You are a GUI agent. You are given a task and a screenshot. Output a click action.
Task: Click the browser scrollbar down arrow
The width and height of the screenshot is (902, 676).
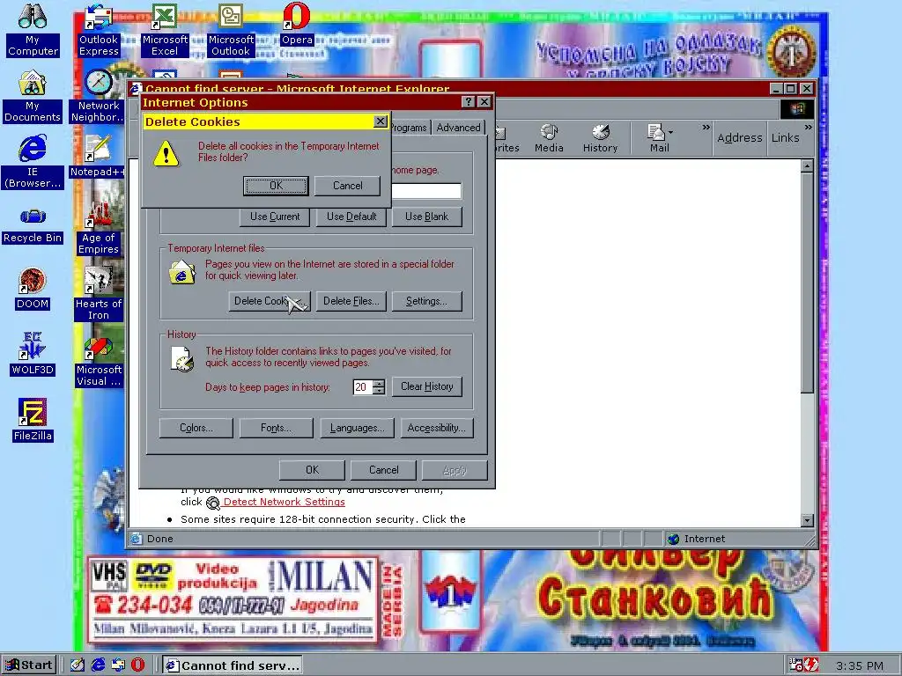807,520
